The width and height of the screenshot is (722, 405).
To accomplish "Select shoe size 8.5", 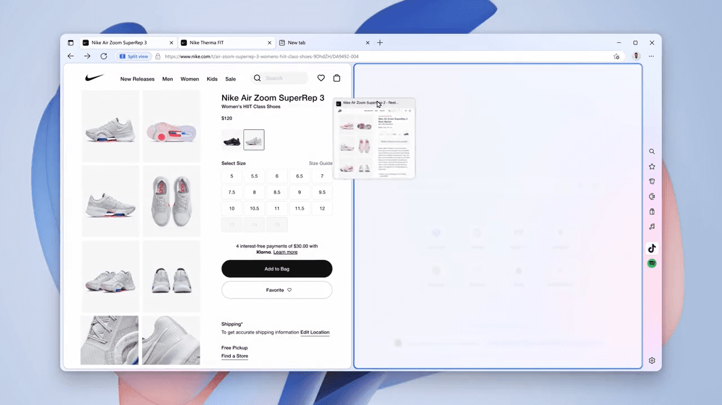I will point(277,192).
